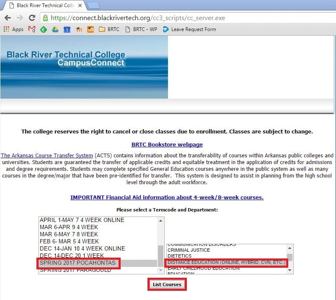Click the term list scrollbar thumb
The image size is (336, 300).
click(x=160, y=256)
